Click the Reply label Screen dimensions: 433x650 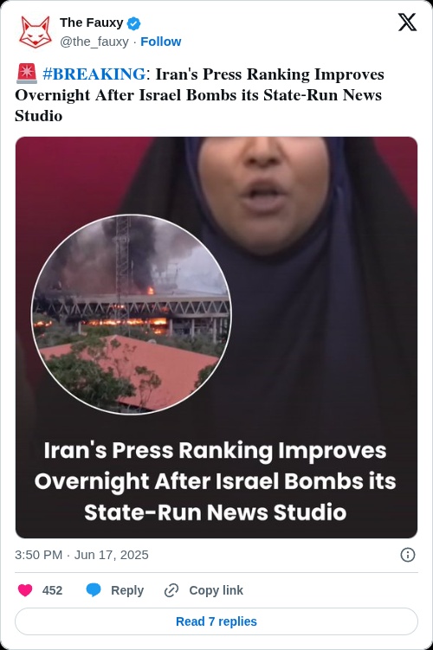coord(127,590)
